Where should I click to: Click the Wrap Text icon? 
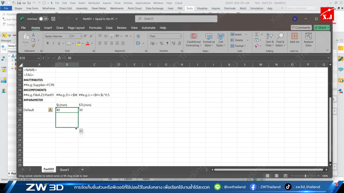(x=138, y=36)
